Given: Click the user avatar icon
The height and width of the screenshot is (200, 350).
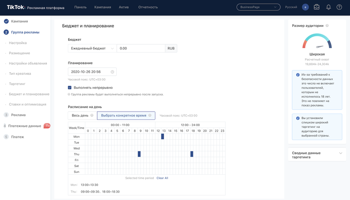Looking at the screenshot, I should (305, 7).
